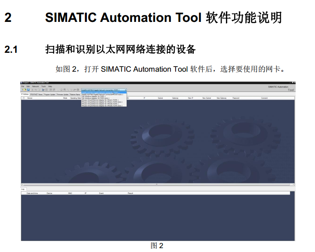Image resolution: width=315 pixels, height=252 pixels.
Task: Switch to the IP Address tab
Action: tap(25, 94)
